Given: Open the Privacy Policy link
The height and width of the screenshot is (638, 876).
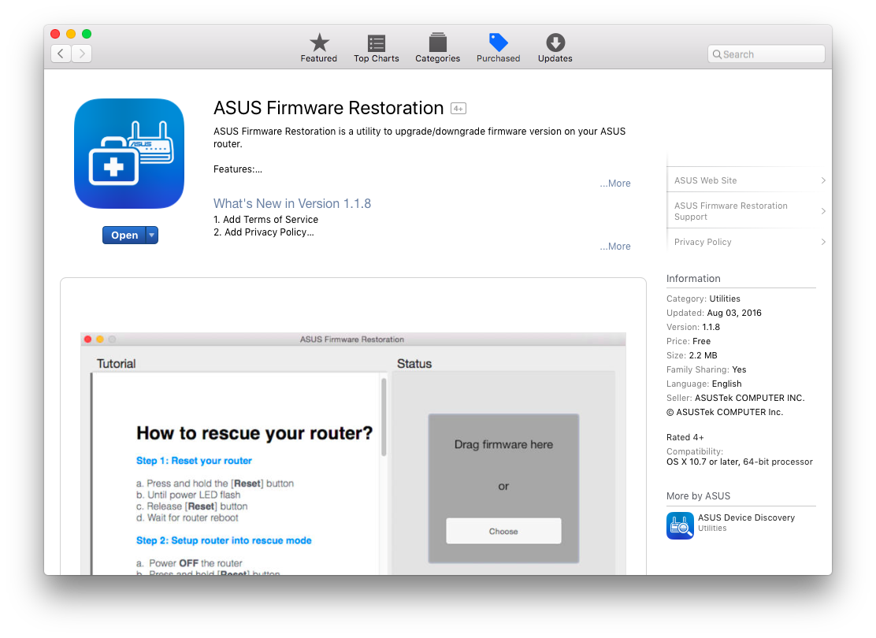Looking at the screenshot, I should (702, 242).
